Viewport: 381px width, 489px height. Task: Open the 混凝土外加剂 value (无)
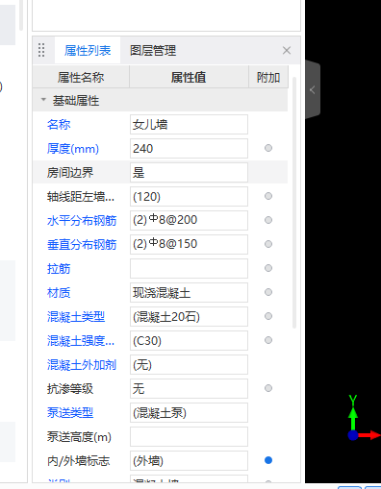tap(189, 365)
